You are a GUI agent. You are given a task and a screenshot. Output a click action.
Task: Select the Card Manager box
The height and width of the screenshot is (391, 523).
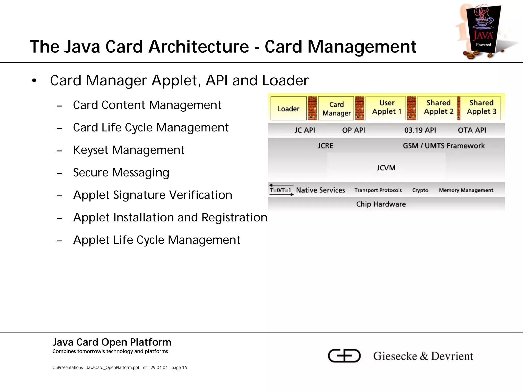point(336,108)
